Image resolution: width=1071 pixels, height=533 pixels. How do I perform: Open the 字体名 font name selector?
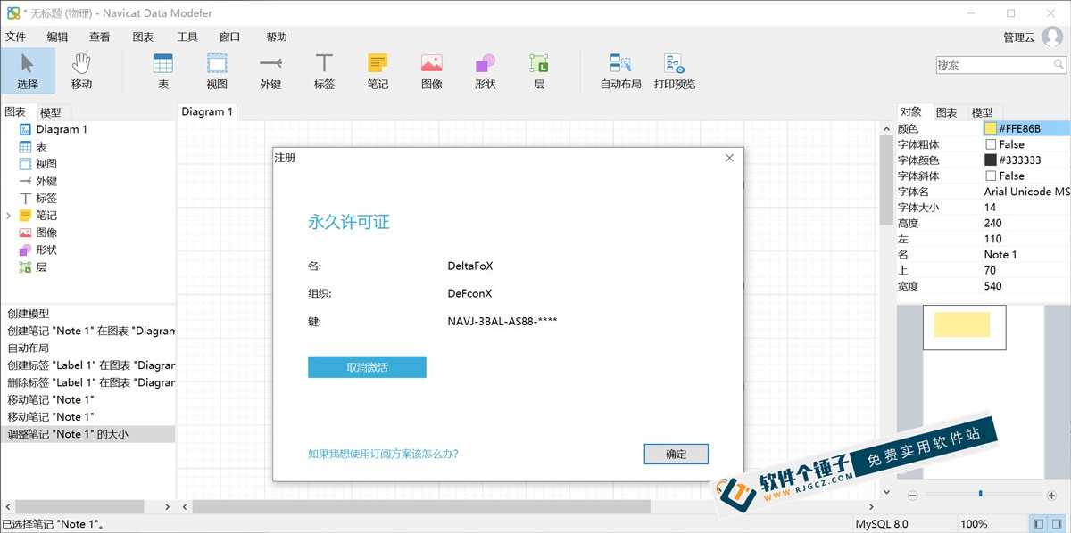1026,191
